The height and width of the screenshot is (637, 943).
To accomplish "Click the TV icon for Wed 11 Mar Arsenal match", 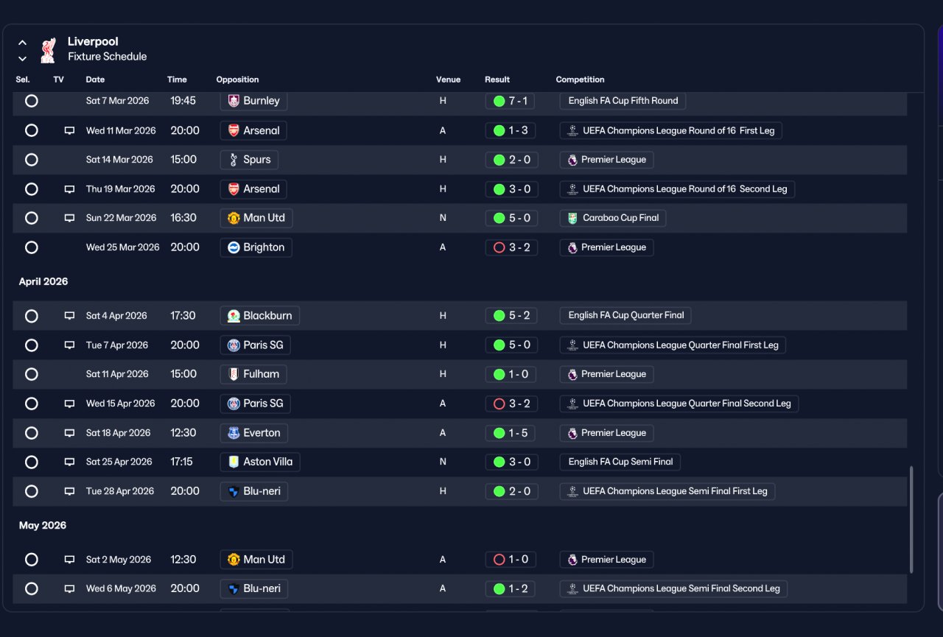I will pos(69,130).
